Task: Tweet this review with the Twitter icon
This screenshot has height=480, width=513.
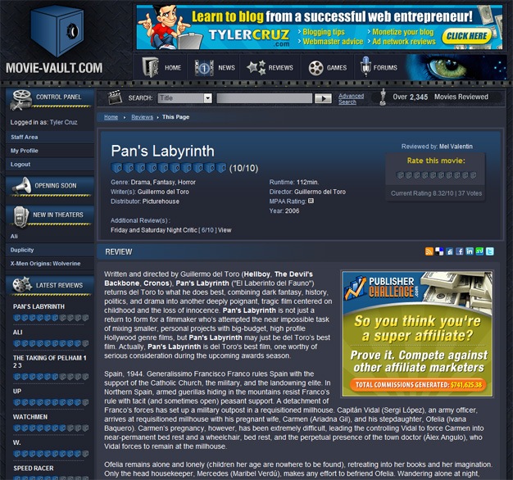Action: 490,251
